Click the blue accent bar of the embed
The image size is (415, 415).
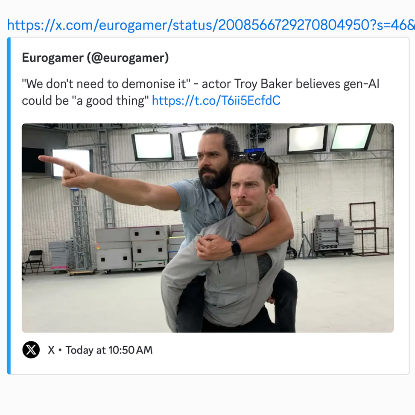9,206
